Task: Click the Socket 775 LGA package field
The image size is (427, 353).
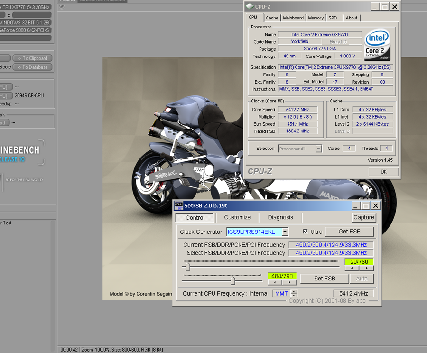Action: pos(319,49)
